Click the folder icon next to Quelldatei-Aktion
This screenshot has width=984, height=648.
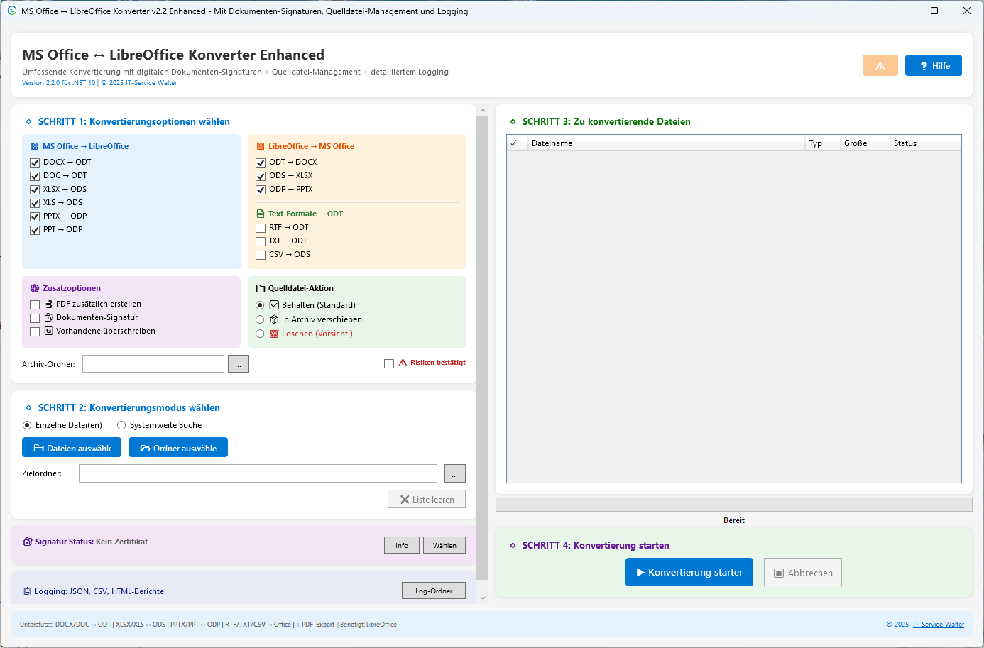click(x=261, y=288)
